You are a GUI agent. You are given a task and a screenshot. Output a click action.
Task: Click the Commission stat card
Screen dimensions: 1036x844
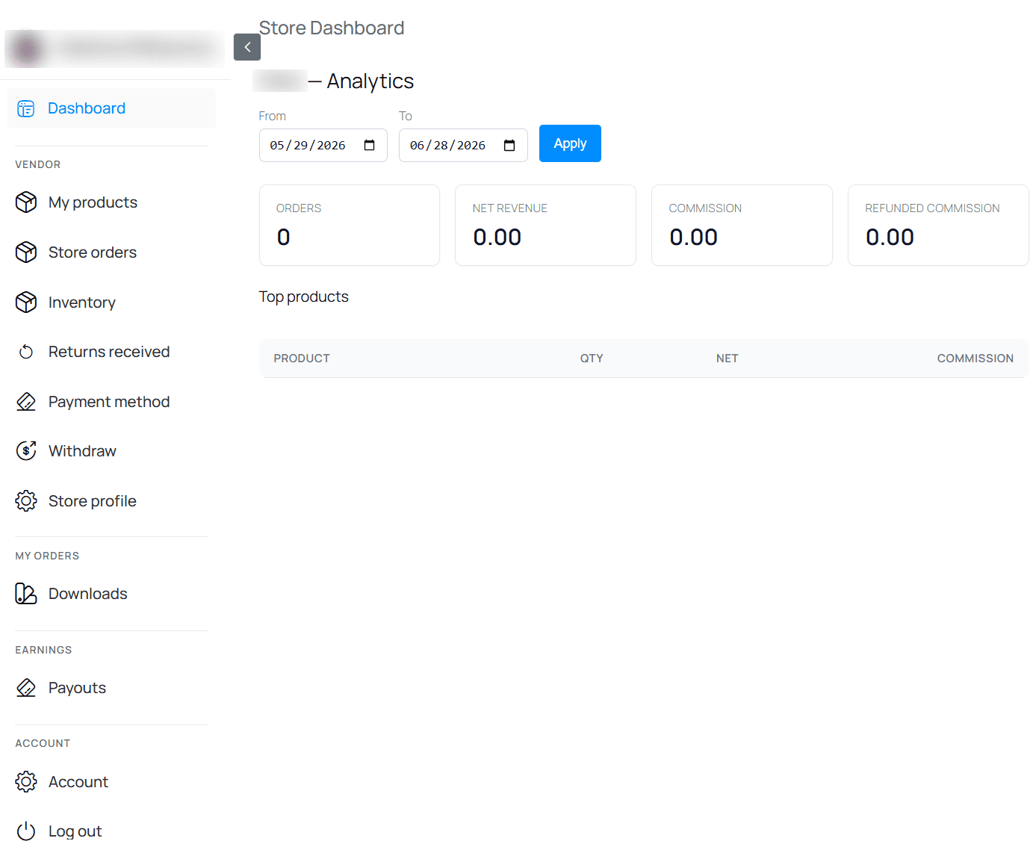pos(742,225)
